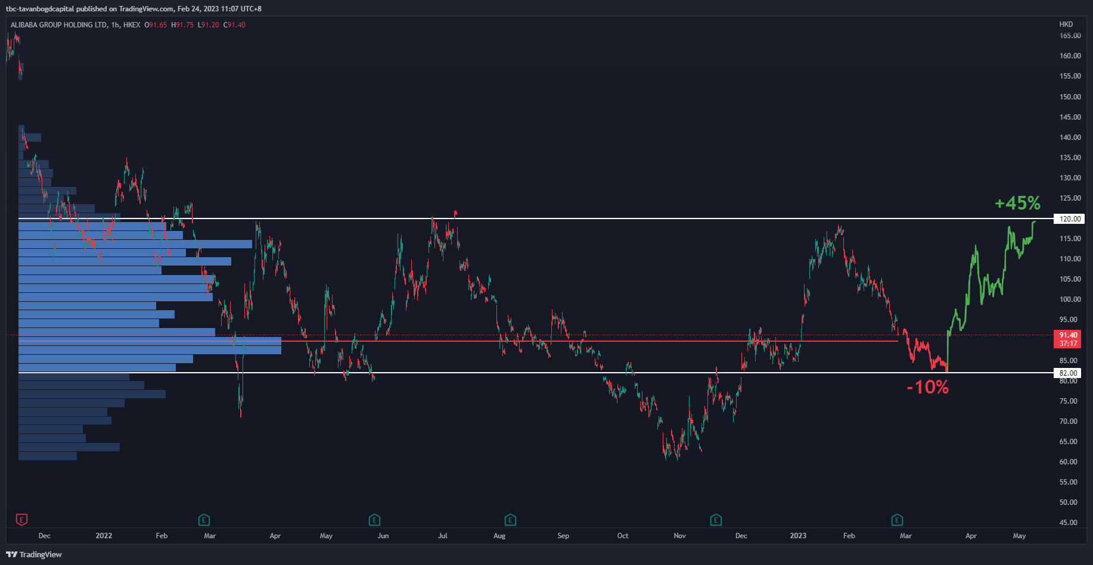This screenshot has height=565, width=1093.
Task: Open the earnings marker in late Nov 2022
Action: (x=716, y=520)
